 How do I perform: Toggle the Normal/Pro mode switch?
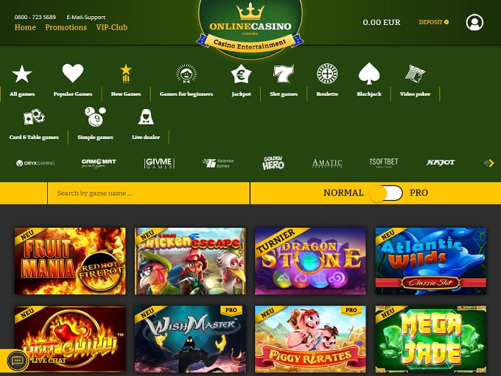[386, 193]
